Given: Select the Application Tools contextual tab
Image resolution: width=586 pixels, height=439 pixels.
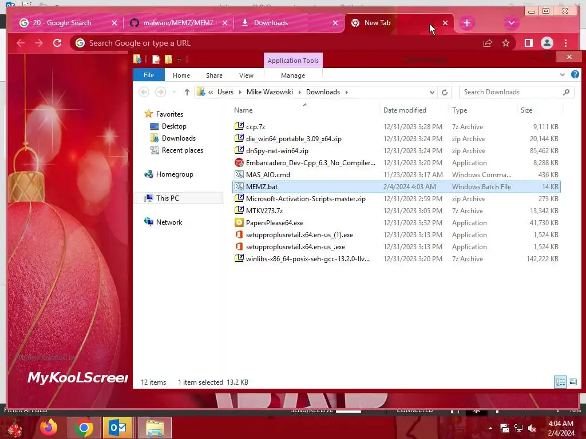Looking at the screenshot, I should [293, 61].
